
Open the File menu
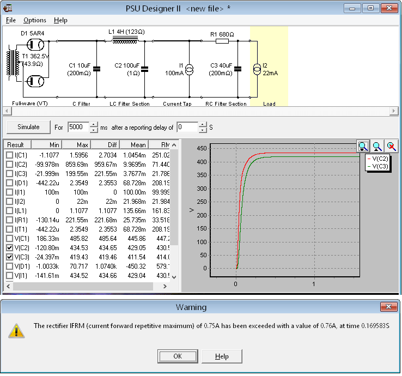pos(11,20)
